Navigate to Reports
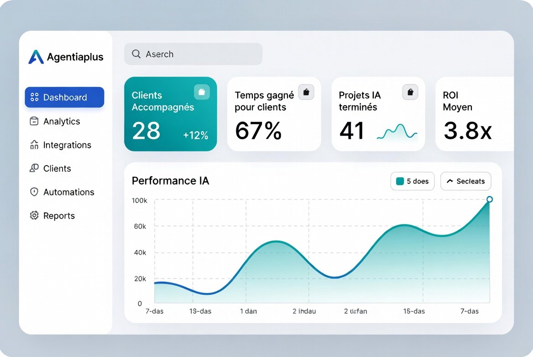This screenshot has height=357, width=533. [x=52, y=215]
